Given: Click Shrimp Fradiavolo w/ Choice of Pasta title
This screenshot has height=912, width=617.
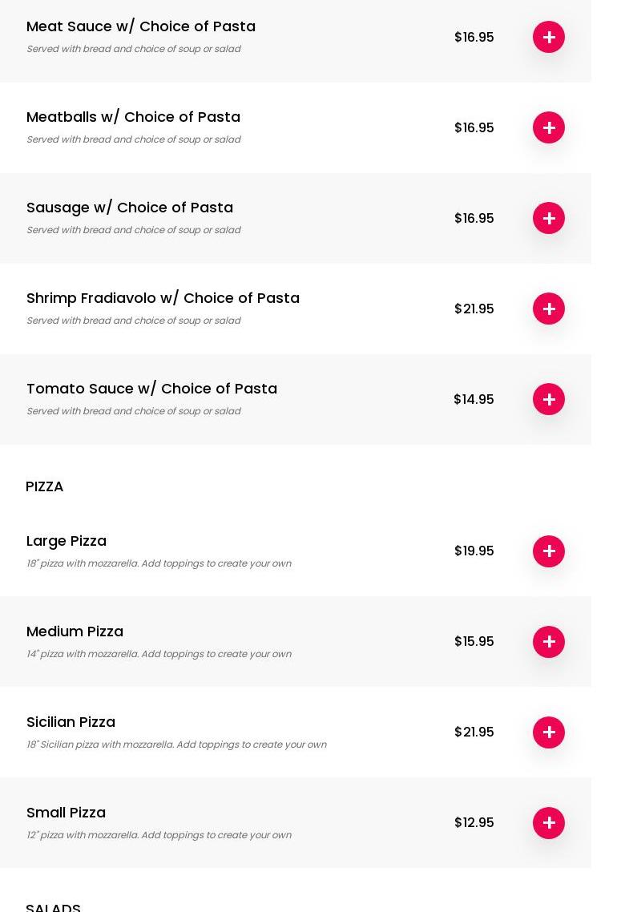Looking at the screenshot, I should click(x=163, y=298).
